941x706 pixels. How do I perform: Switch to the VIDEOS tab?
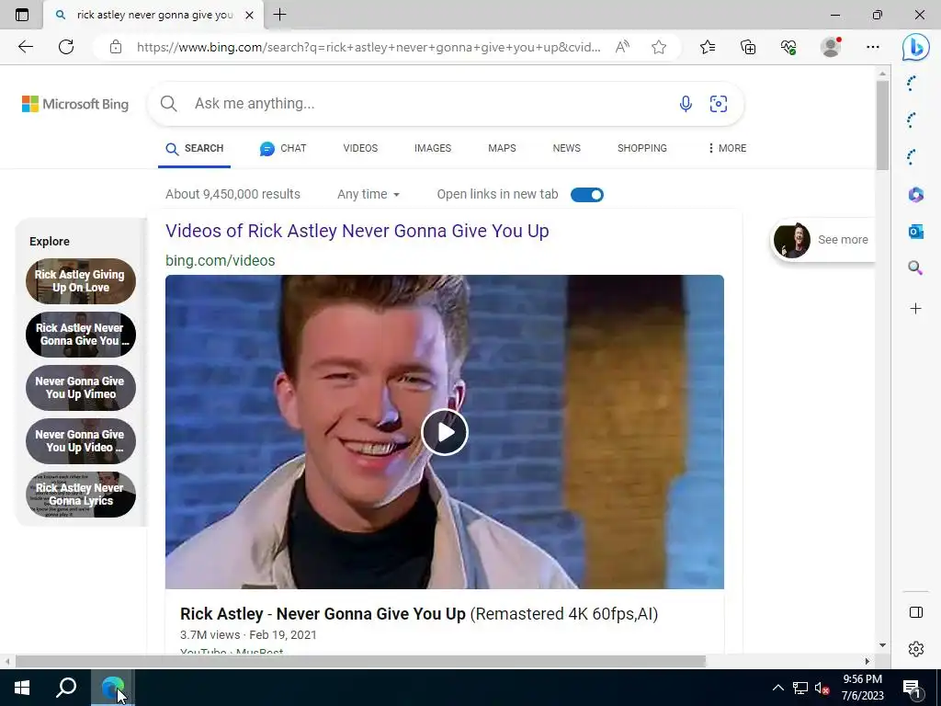[360, 148]
